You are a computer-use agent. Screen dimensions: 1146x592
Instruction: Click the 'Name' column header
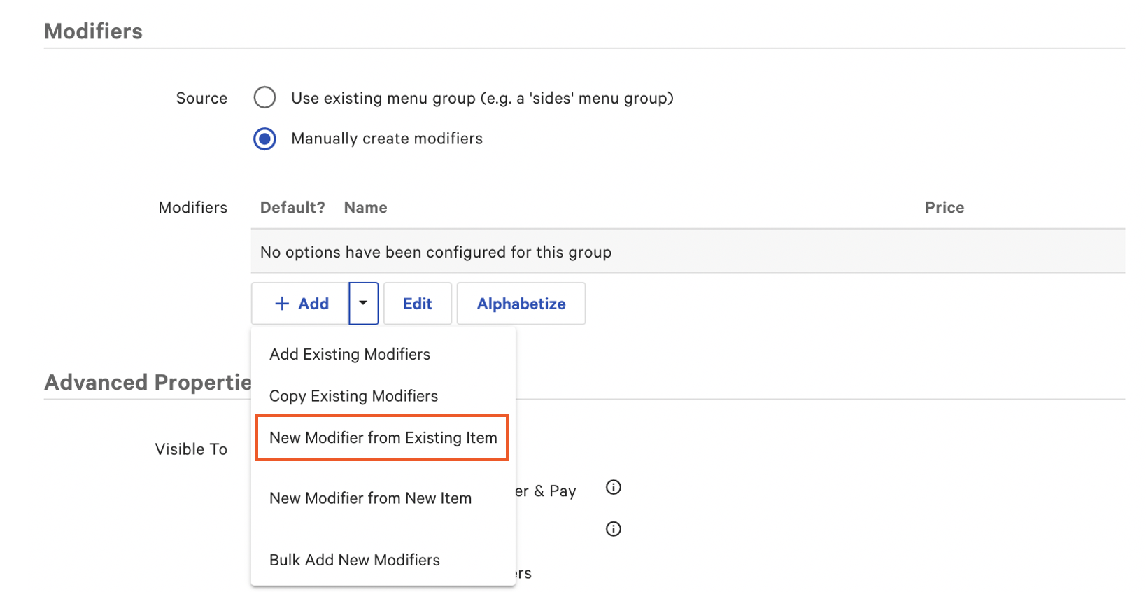click(365, 208)
